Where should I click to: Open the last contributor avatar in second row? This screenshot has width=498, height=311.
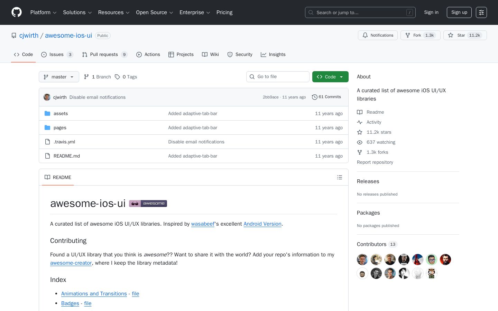(432, 273)
